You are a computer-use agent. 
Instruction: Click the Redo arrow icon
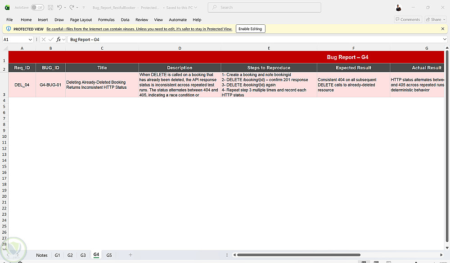72,8
